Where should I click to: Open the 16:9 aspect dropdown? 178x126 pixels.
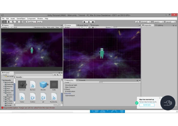coord(23,27)
